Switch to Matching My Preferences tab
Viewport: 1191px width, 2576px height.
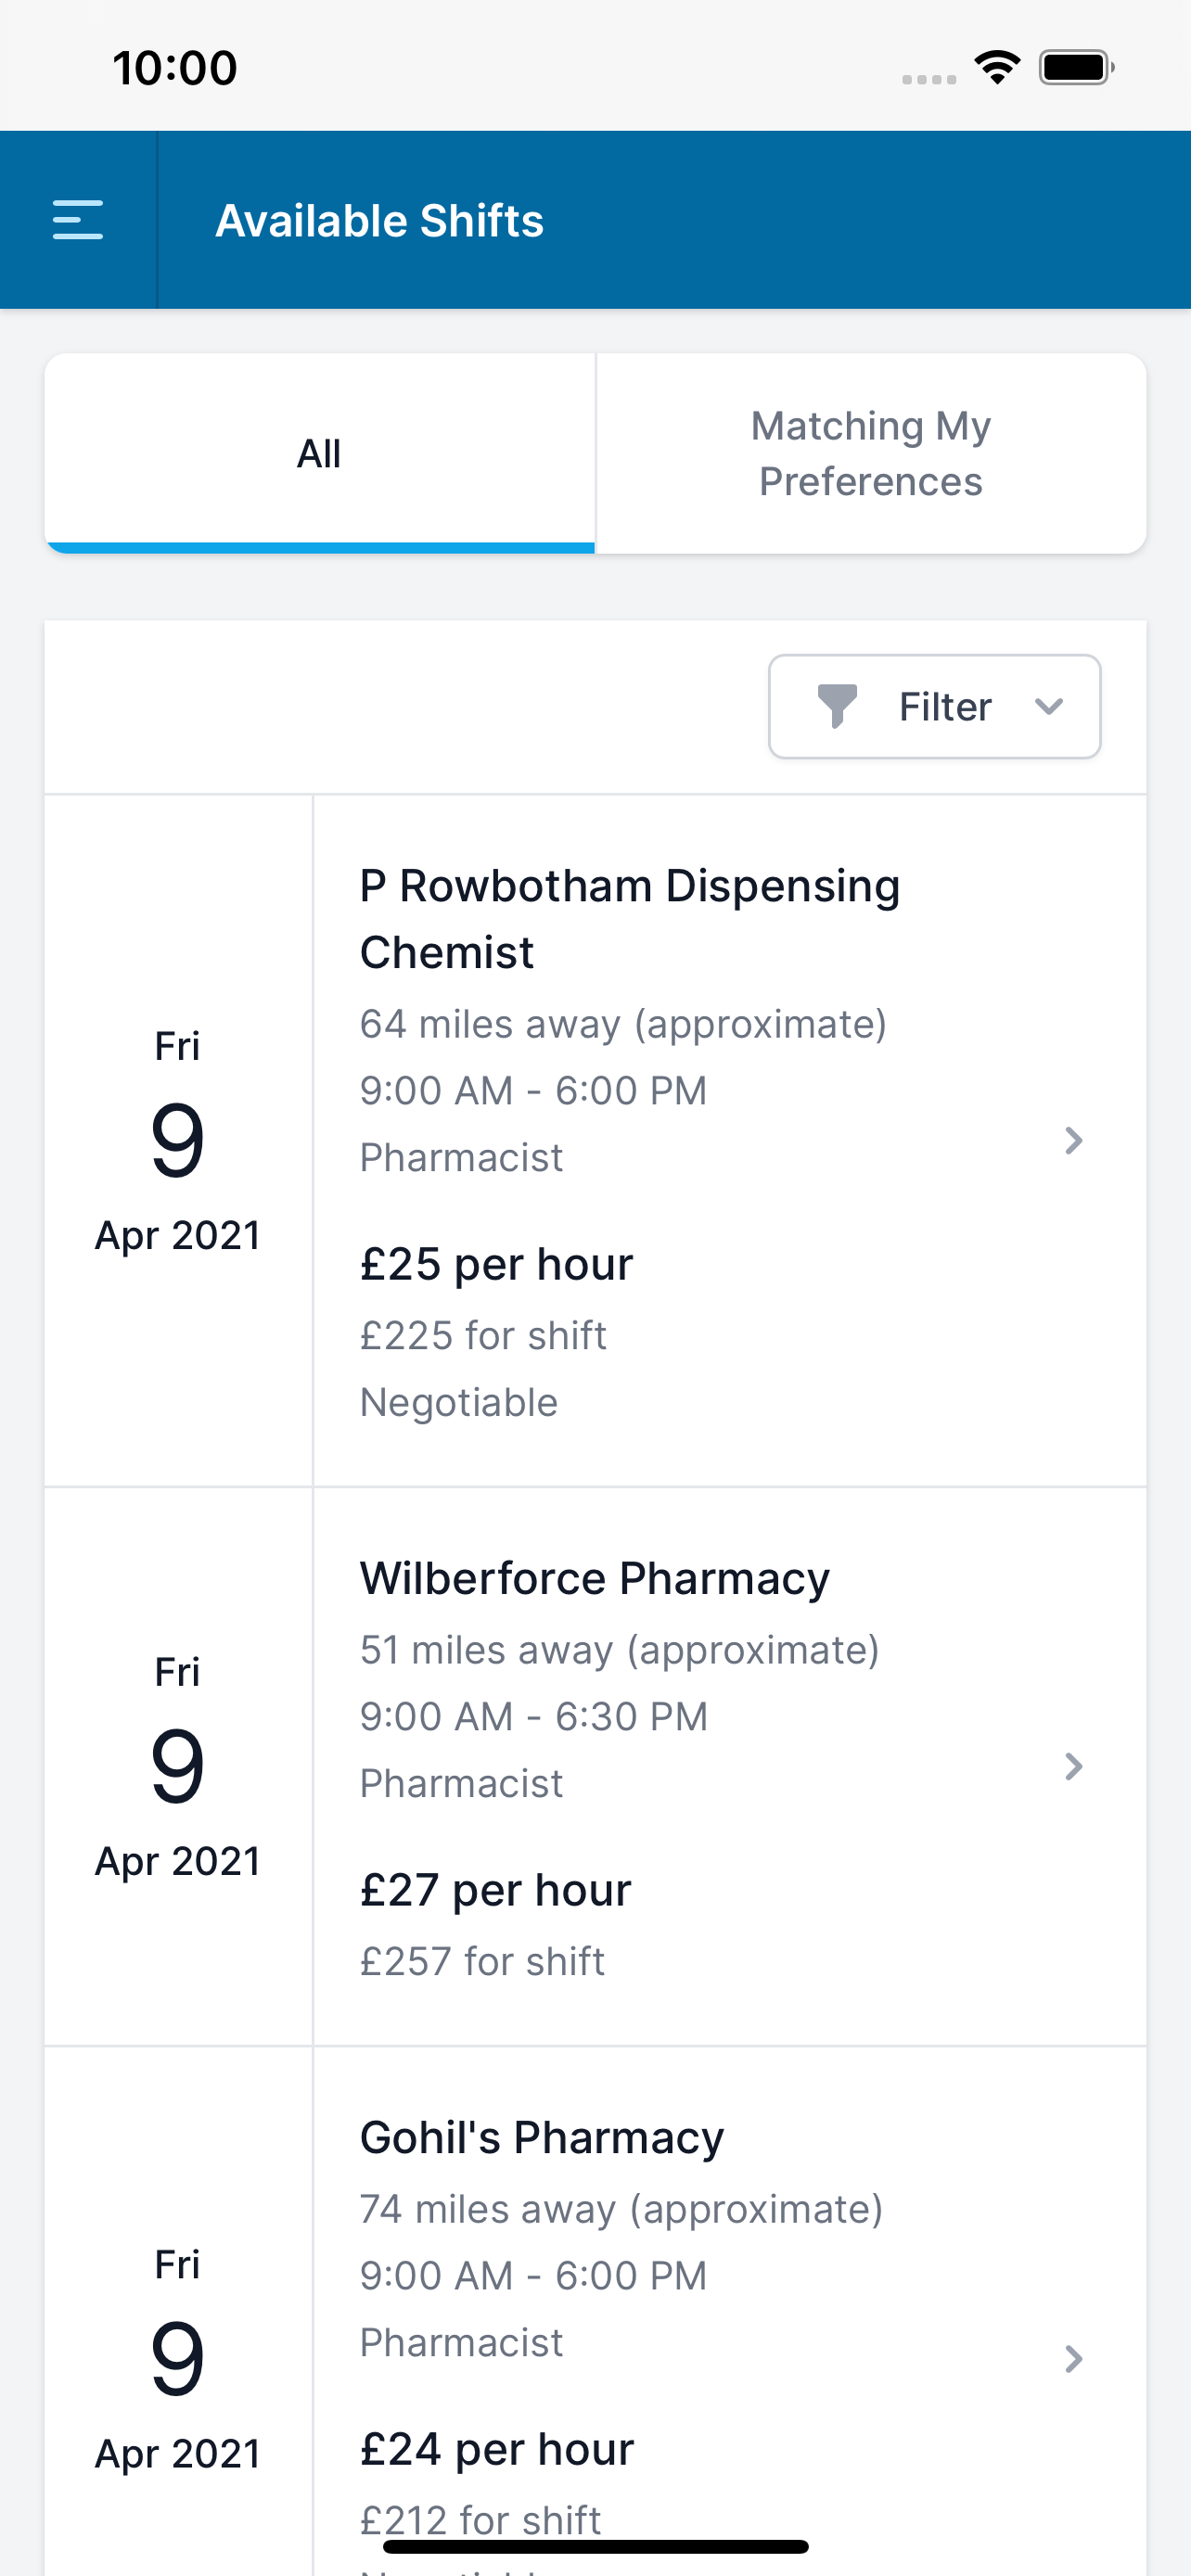point(871,453)
